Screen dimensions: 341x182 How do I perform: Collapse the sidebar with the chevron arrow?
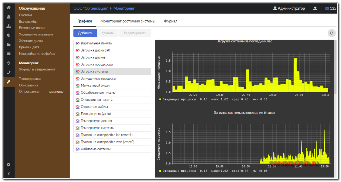[x=9, y=174]
